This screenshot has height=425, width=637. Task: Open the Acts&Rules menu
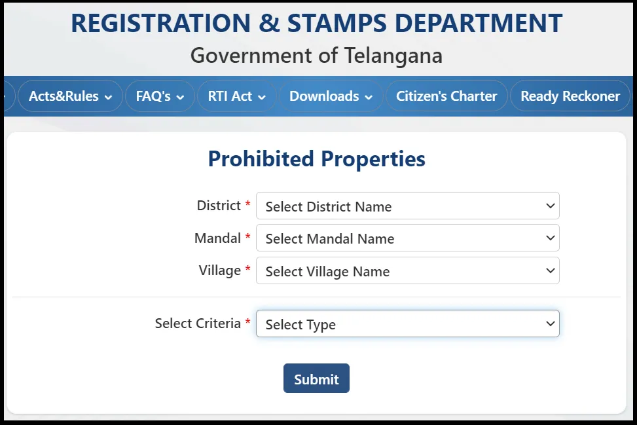(64, 96)
